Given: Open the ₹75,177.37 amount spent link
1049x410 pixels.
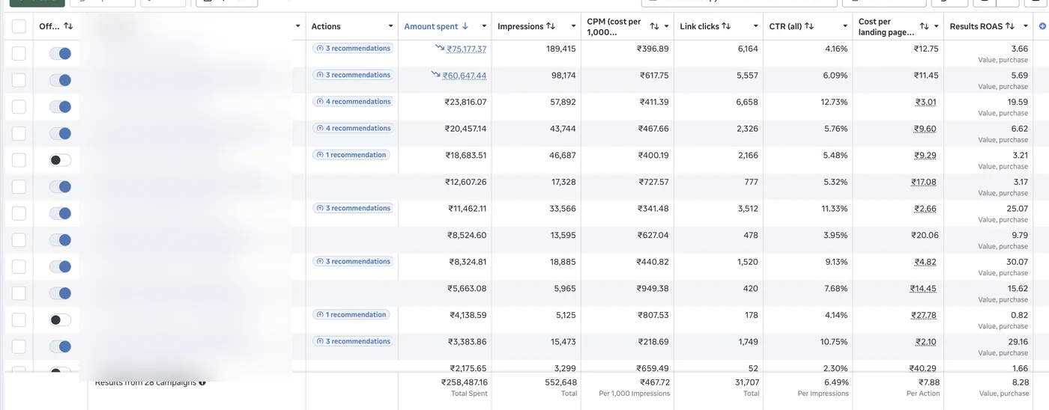Looking at the screenshot, I should coord(466,49).
